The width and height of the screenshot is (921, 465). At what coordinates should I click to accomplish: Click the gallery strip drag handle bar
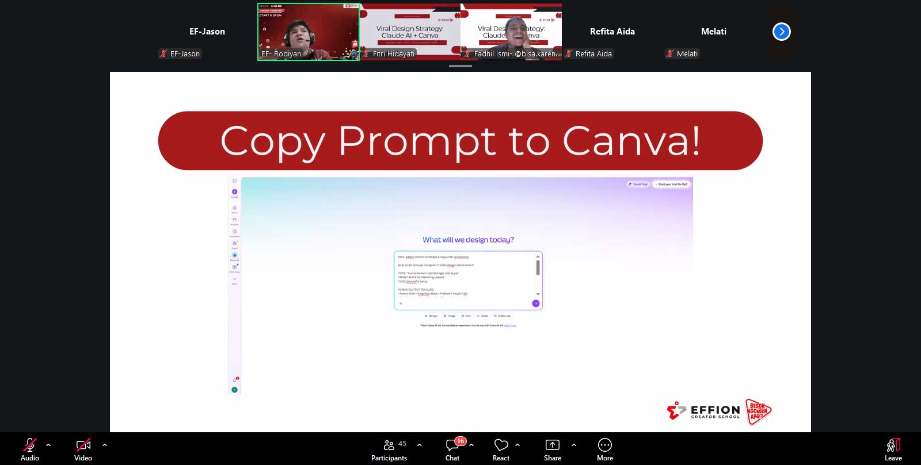[461, 66]
